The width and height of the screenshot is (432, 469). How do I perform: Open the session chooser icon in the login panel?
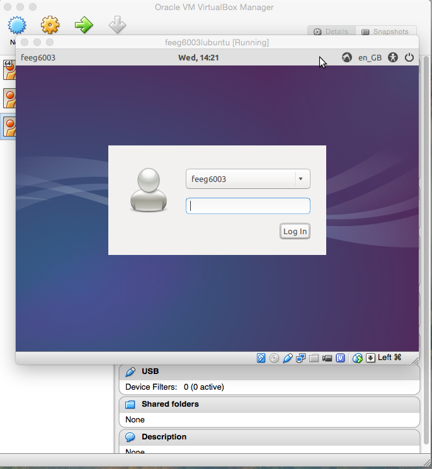(x=347, y=57)
